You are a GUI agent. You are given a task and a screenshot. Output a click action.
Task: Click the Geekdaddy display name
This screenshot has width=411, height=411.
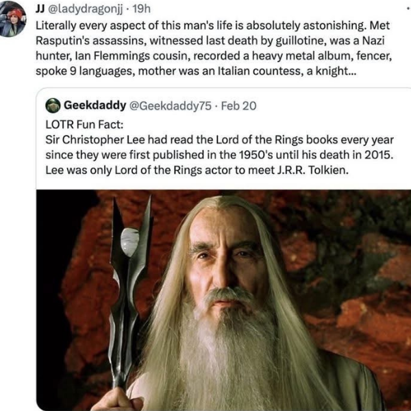point(95,105)
